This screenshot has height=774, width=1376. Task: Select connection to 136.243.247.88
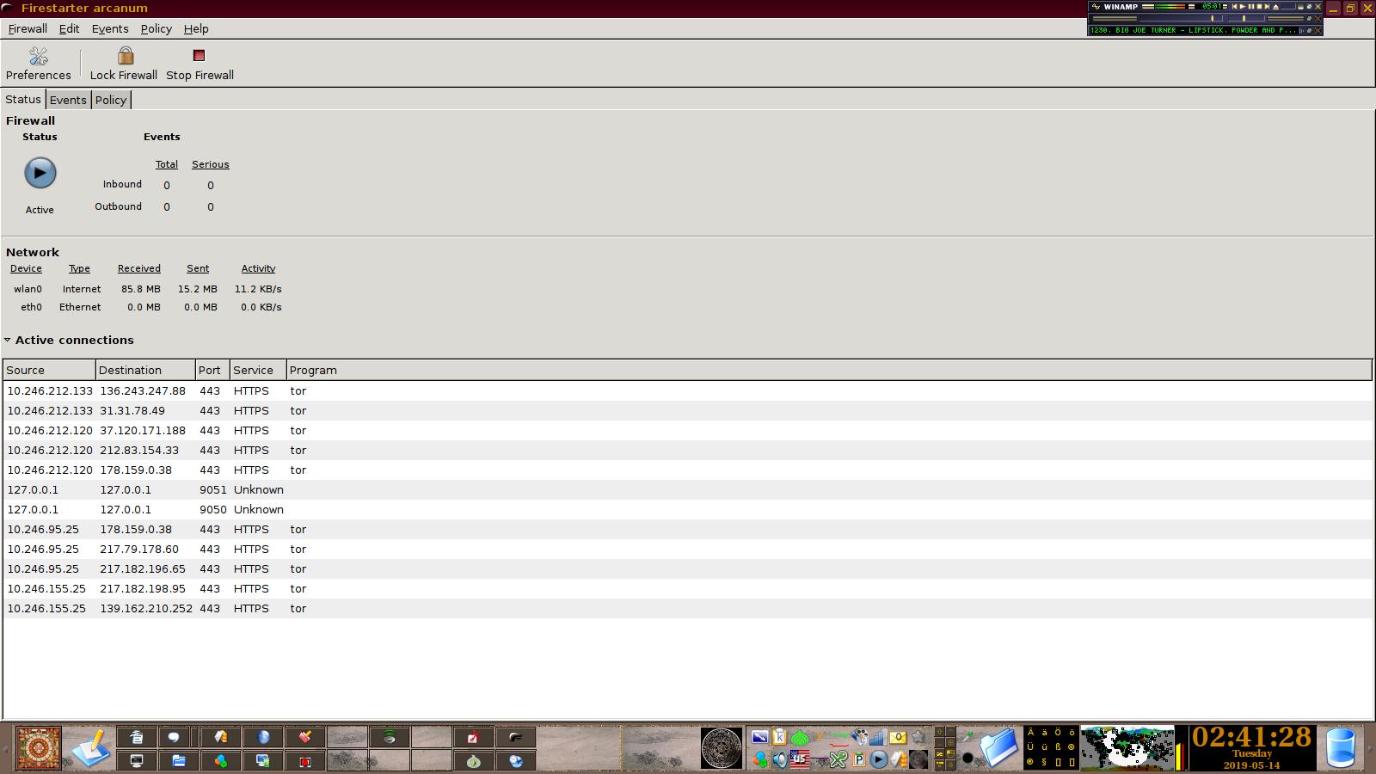point(687,390)
